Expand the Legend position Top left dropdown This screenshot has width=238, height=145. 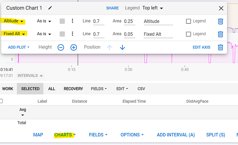(152, 8)
